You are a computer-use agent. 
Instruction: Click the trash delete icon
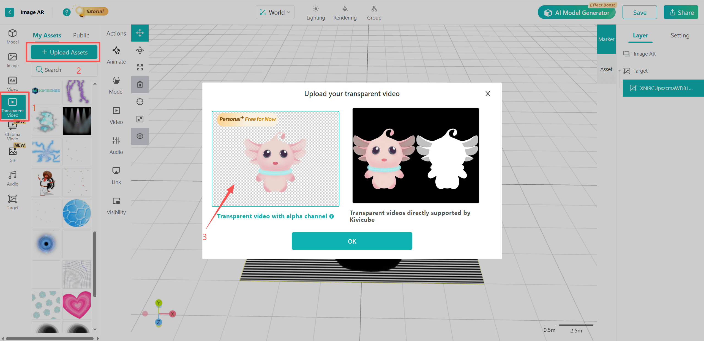140,84
